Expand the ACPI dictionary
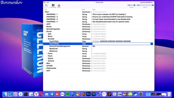 [45, 24]
